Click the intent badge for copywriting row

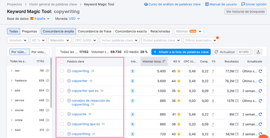point(132,71)
